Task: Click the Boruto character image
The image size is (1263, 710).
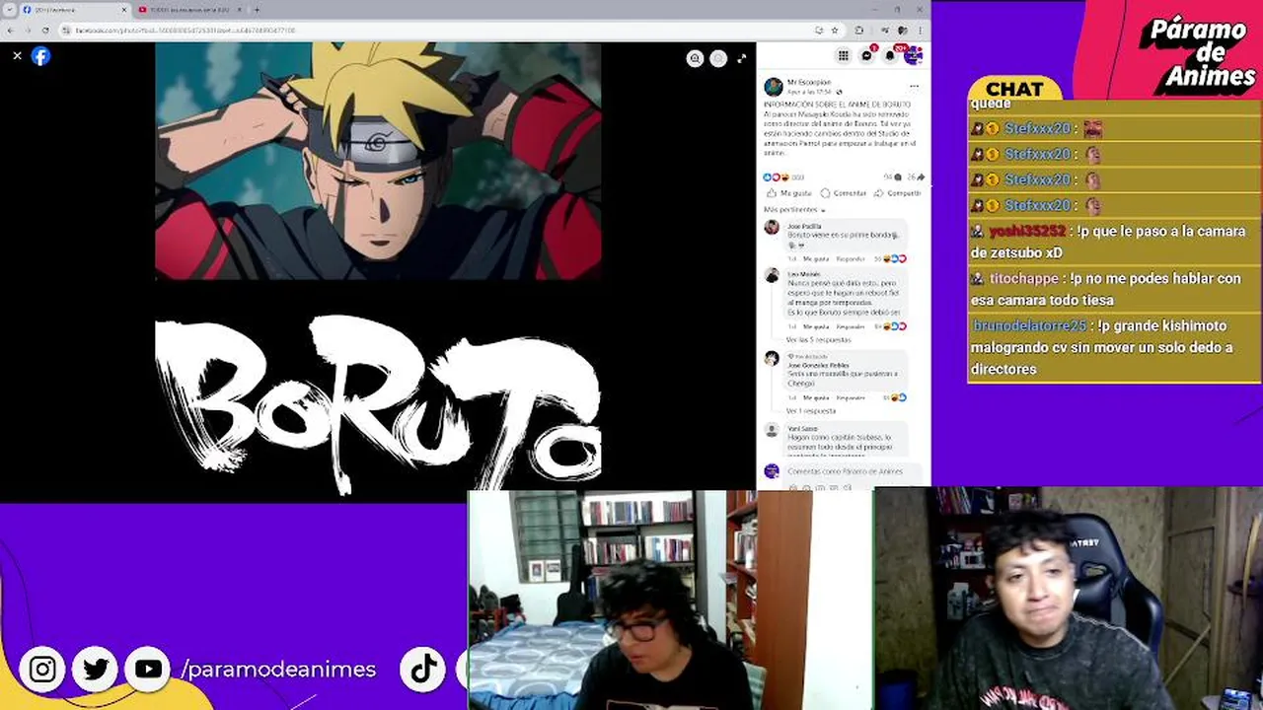Action: pos(378,161)
